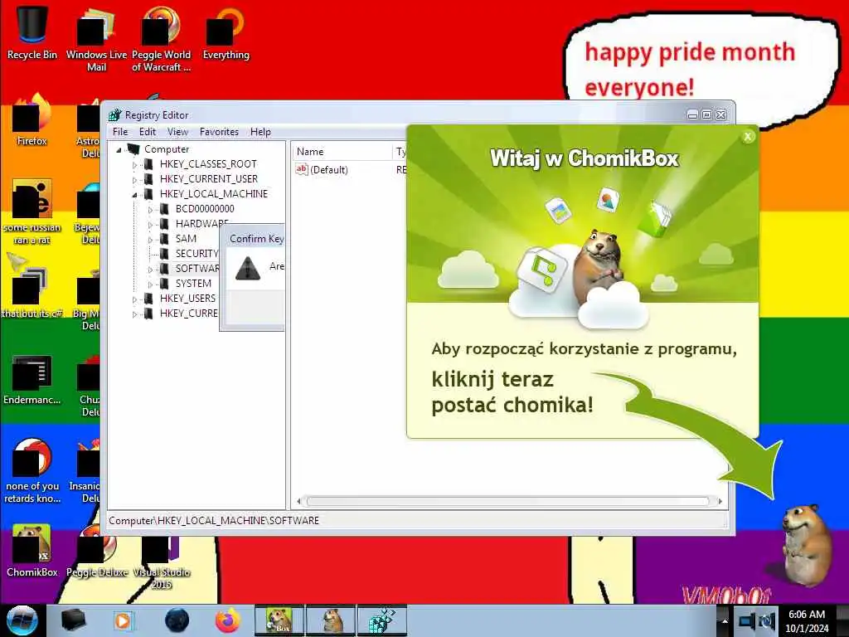This screenshot has height=637, width=849.
Task: Open Windows Live Mail desktop icon
Action: (96, 38)
